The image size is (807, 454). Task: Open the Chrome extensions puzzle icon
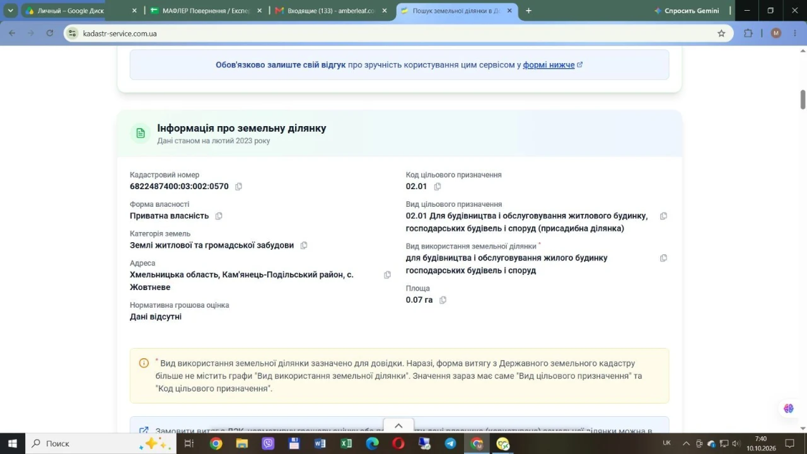(748, 33)
